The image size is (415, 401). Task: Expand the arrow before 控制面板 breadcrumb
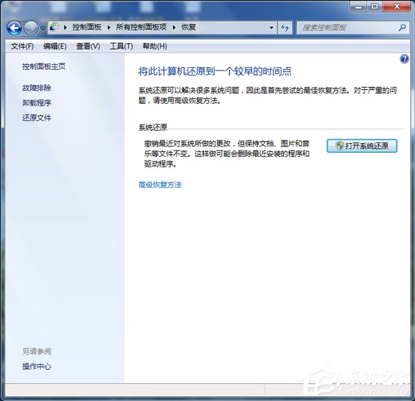click(x=65, y=27)
